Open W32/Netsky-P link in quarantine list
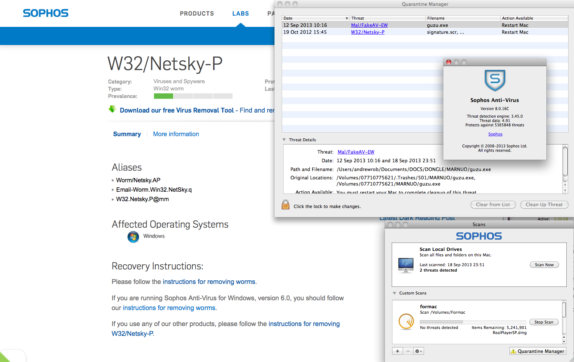 pos(367,32)
